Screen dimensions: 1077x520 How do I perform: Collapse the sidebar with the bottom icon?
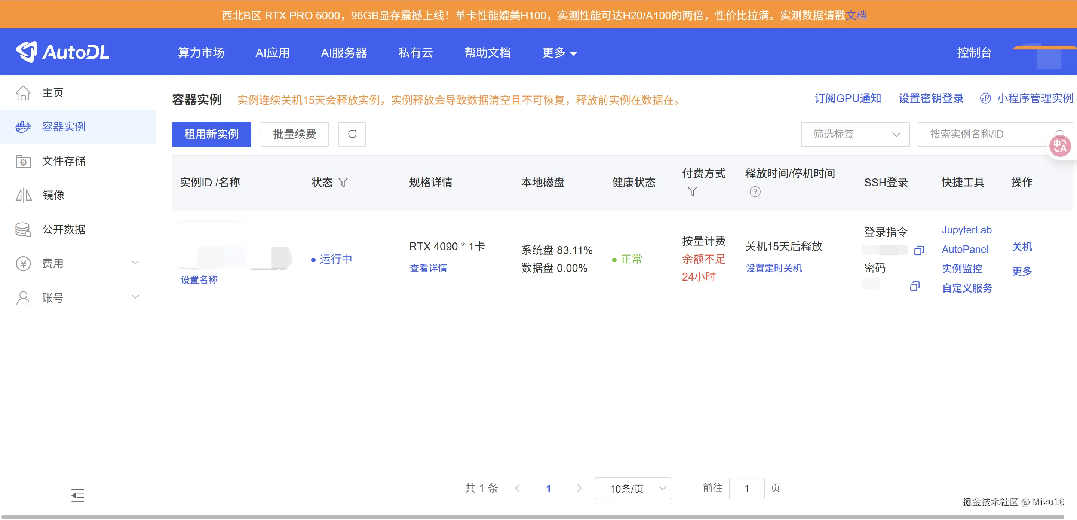(77, 495)
